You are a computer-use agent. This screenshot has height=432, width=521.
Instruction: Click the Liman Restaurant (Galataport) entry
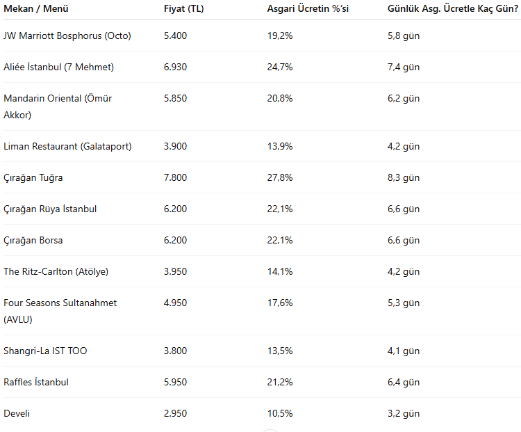click(67, 146)
